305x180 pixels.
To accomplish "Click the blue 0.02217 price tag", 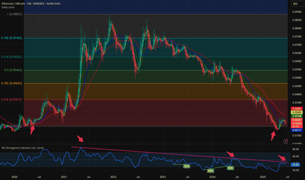I will [296, 130].
